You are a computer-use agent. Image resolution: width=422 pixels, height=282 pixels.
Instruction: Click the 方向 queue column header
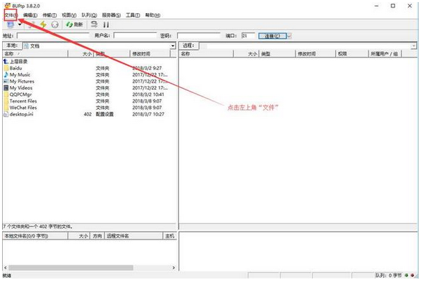coord(97,236)
